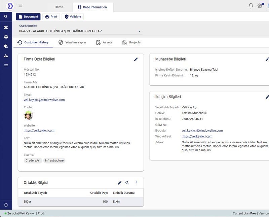Viewport: 269px width, 217px height.
Task: Toggle the hamburger menu
Action: 21,6
